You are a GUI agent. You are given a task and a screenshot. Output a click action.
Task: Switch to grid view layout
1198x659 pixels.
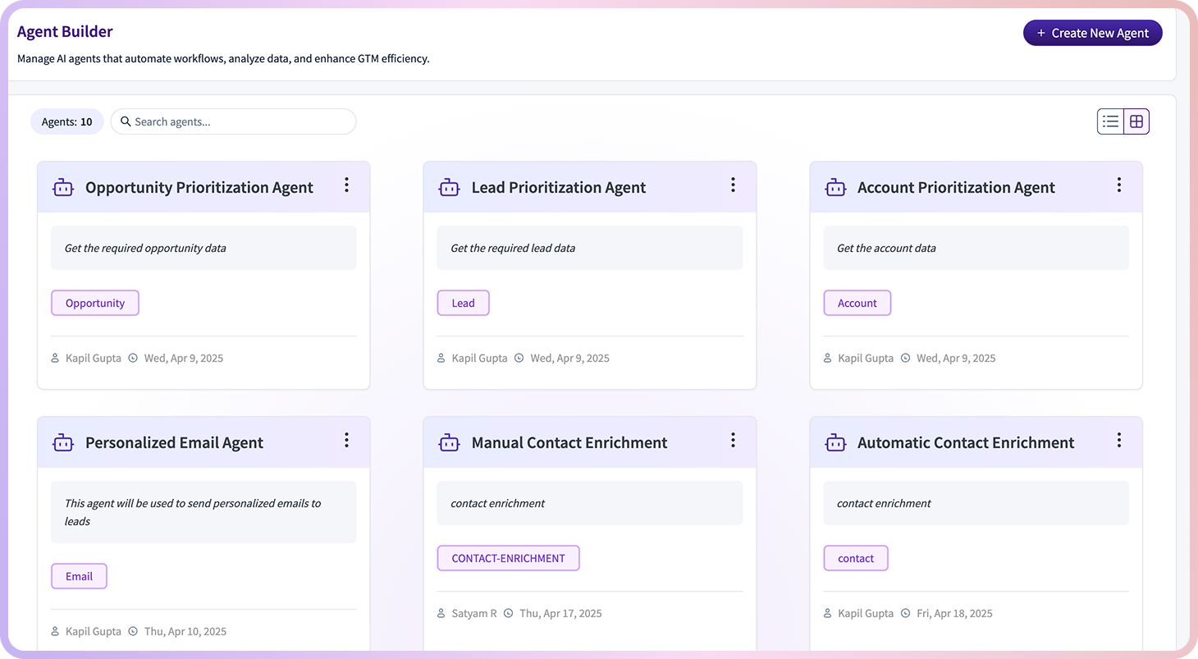click(1136, 121)
